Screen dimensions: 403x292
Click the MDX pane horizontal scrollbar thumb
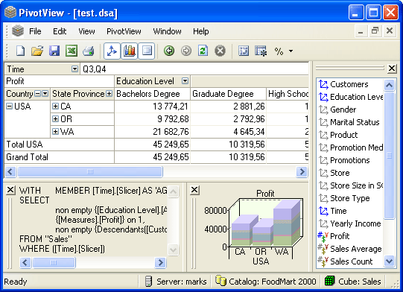[x=54, y=262]
